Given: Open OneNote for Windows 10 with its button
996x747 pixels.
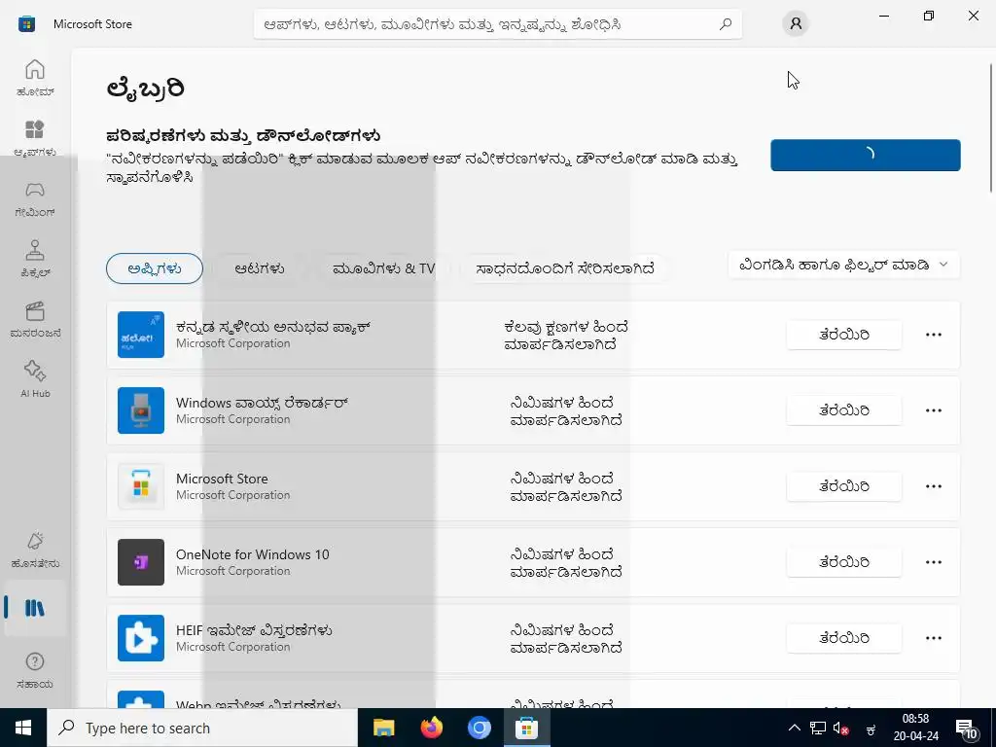Looking at the screenshot, I should [843, 562].
